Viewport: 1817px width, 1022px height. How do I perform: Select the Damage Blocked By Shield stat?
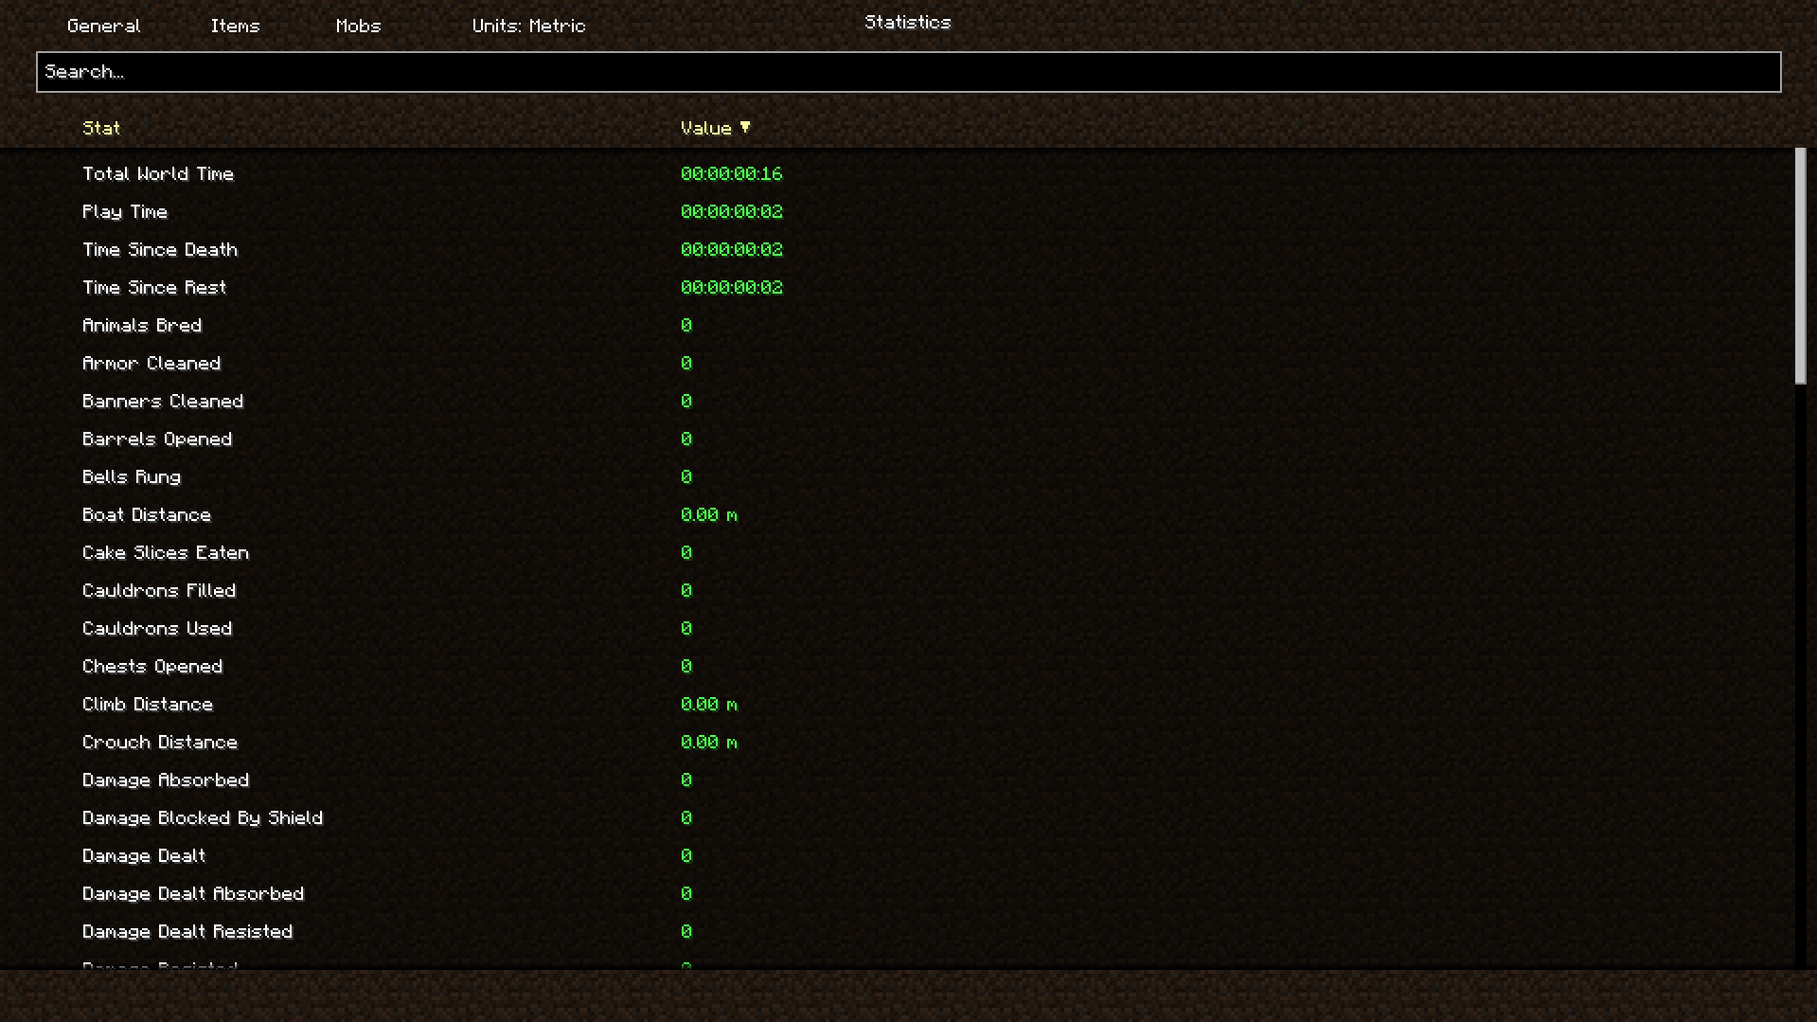click(x=203, y=817)
